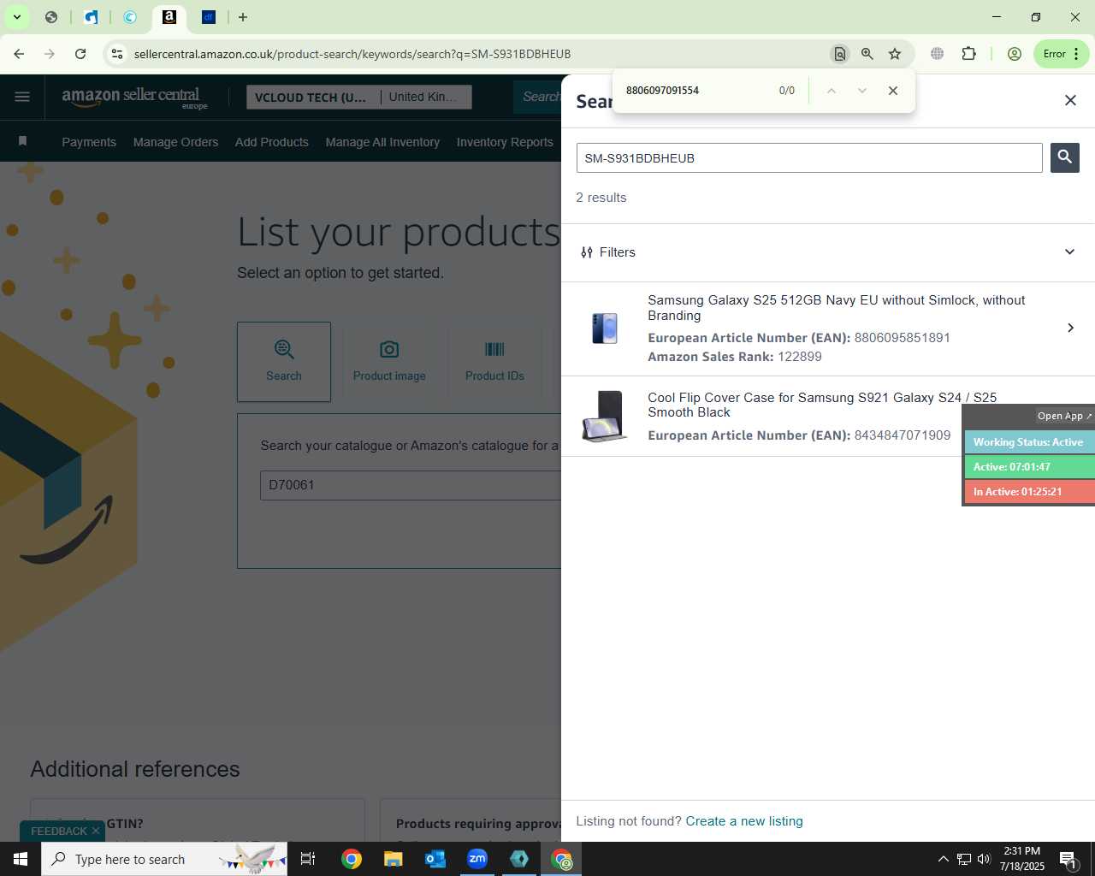The width and height of the screenshot is (1095, 876).
Task: Close the find-in-page bar
Action: 893,91
